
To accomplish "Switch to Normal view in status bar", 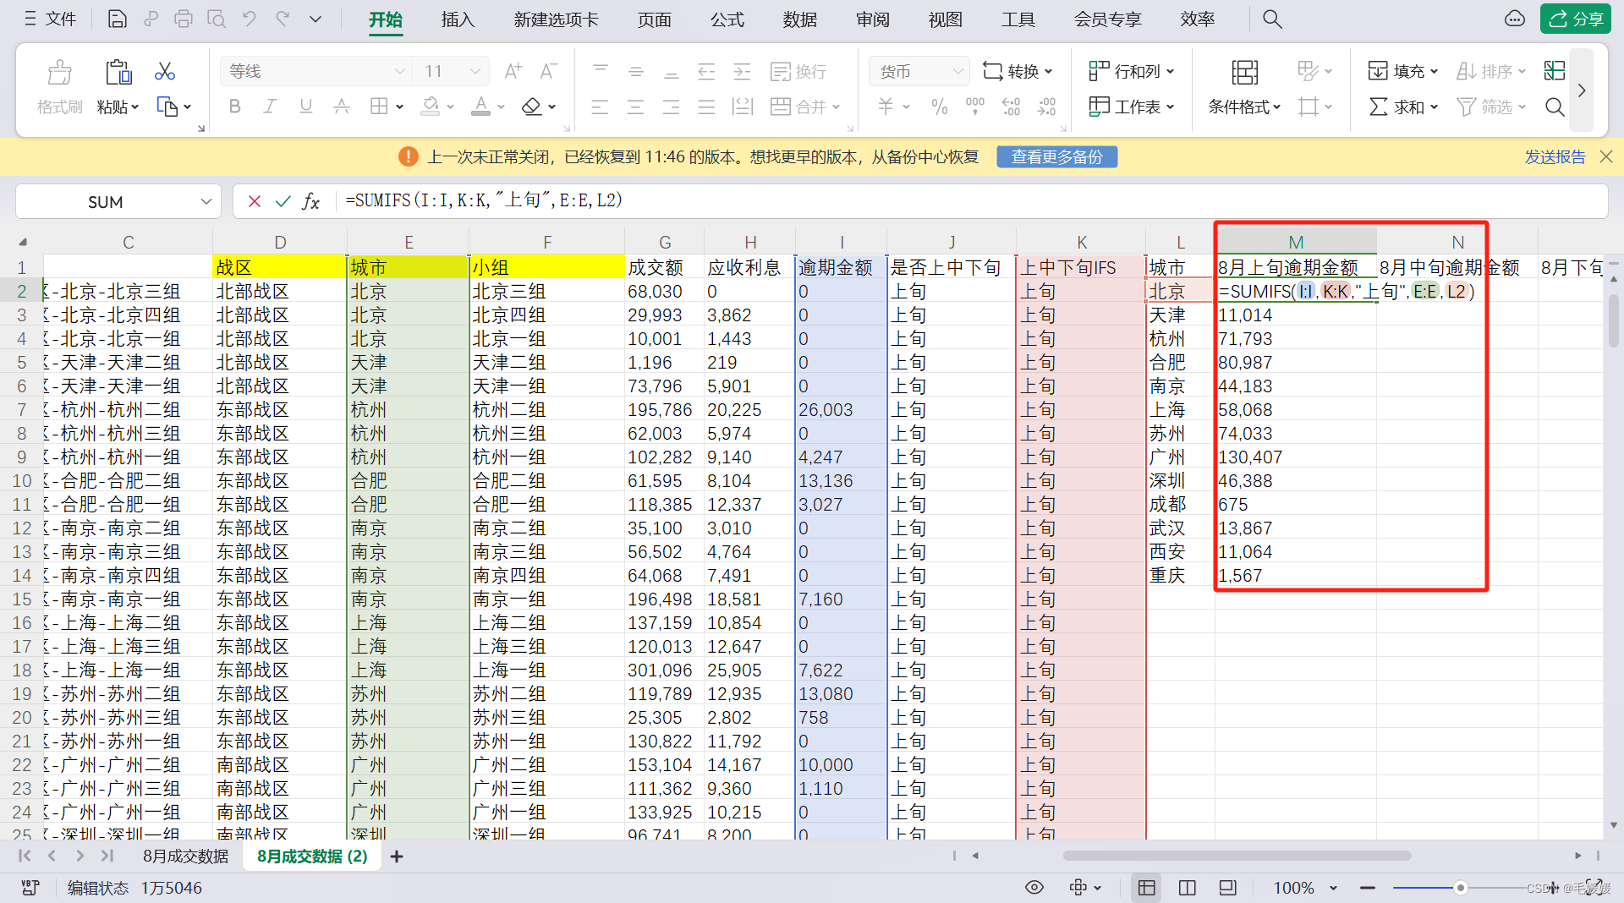I will [x=1147, y=887].
